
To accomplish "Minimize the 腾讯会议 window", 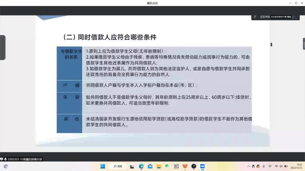I will [x=290, y=3].
